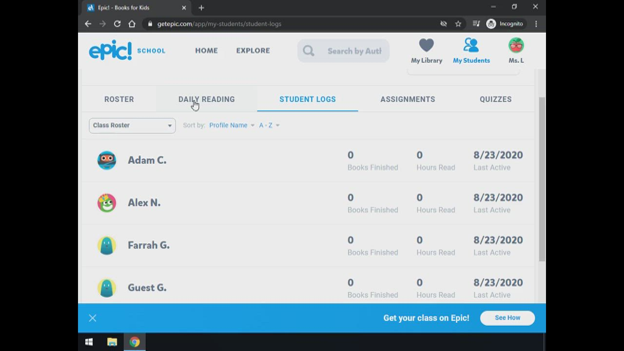Click Guest G.'s avatar

tap(107, 288)
